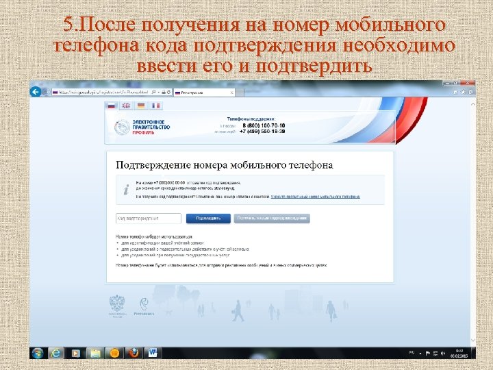This screenshot has width=493, height=370.
Task: Click the volume speaker tray icon
Action: pos(443,354)
